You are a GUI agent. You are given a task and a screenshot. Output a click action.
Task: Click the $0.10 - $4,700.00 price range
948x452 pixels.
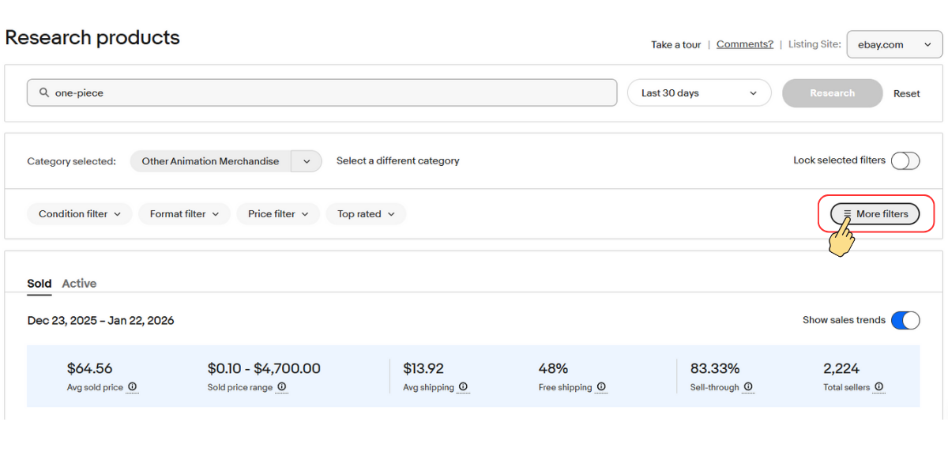pos(264,368)
